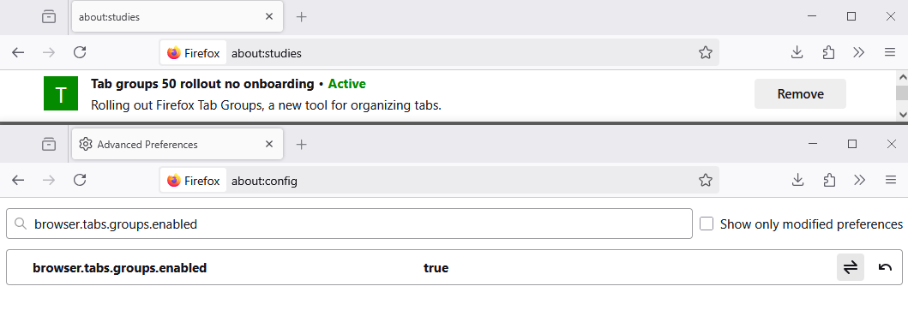Open application hamburger menu in about:config window
This screenshot has width=908, height=328.
click(890, 180)
